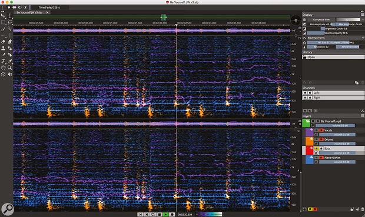This screenshot has height=217, width=365.
Task: Toggle visibility of the Left channel
Action: (305, 93)
